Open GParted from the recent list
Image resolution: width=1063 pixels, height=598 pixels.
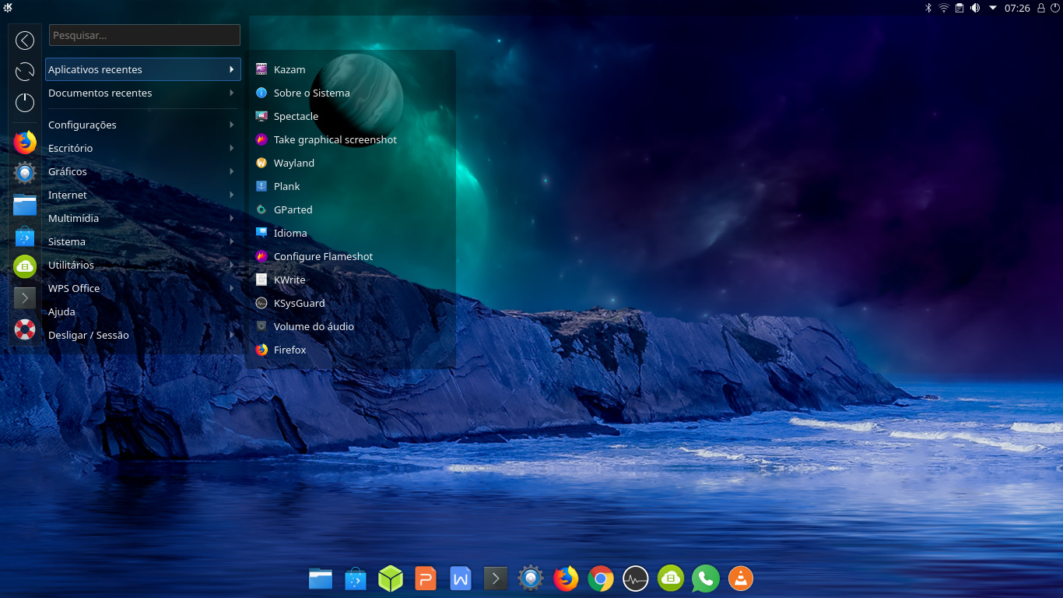pyautogui.click(x=293, y=209)
